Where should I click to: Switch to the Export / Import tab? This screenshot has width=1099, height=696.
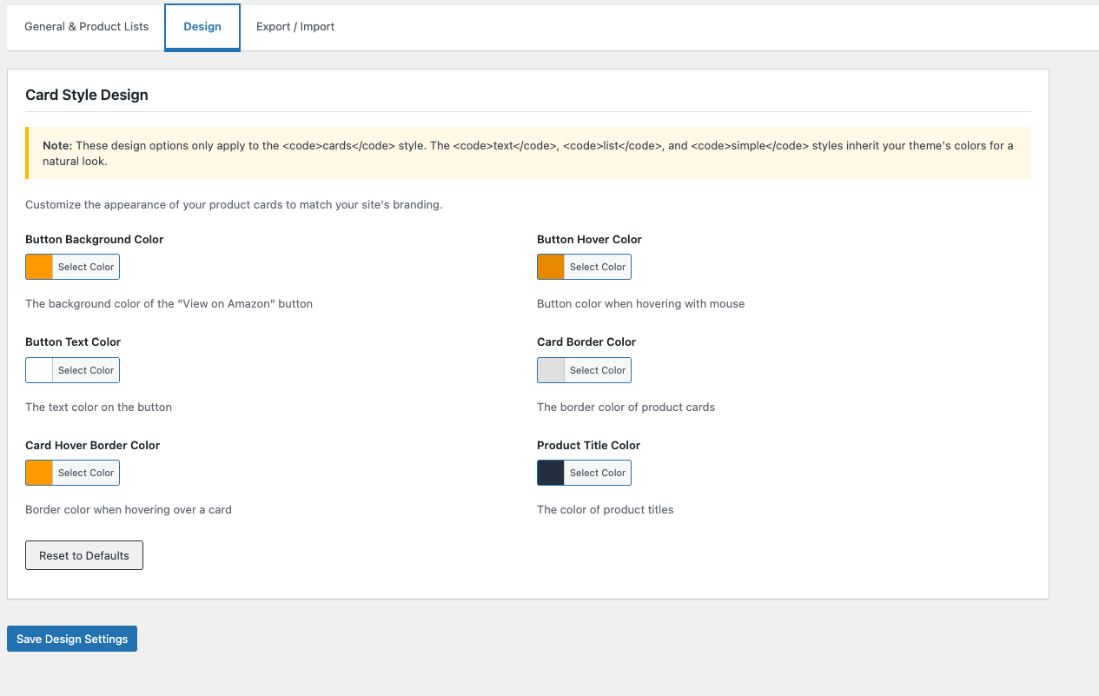pyautogui.click(x=295, y=26)
